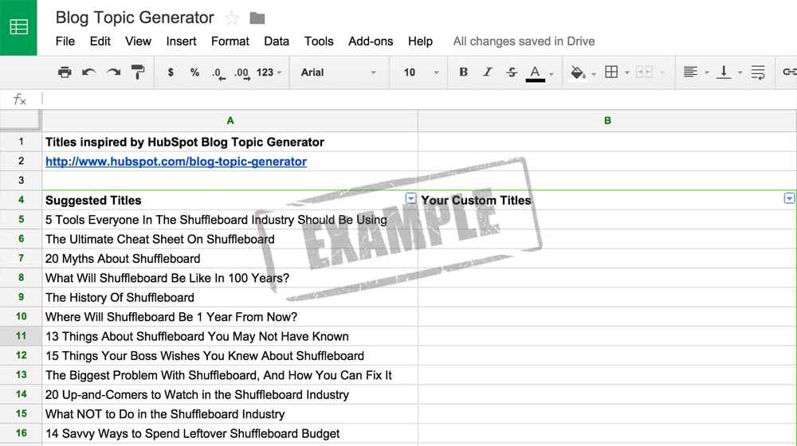The image size is (797, 446).
Task: Select "13 Things About Shuffleboard You May Not Have Known"
Action: pos(230,336)
